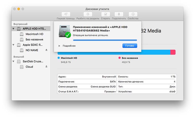This screenshot has width=195, height=117.
Task: Click the Без названия legend label
Action: pyautogui.click(x=130, y=58)
